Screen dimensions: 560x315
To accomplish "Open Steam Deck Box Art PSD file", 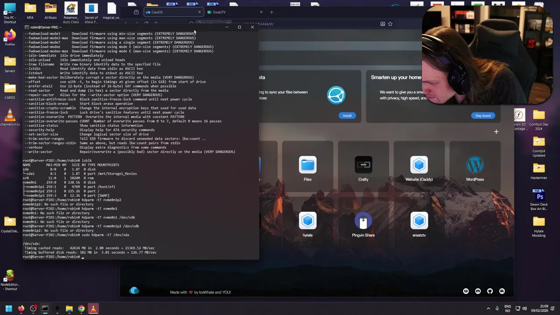I will (539, 199).
